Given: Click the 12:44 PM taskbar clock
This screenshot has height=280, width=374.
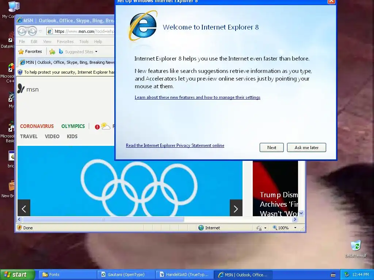Looking at the screenshot, I should (360, 275).
